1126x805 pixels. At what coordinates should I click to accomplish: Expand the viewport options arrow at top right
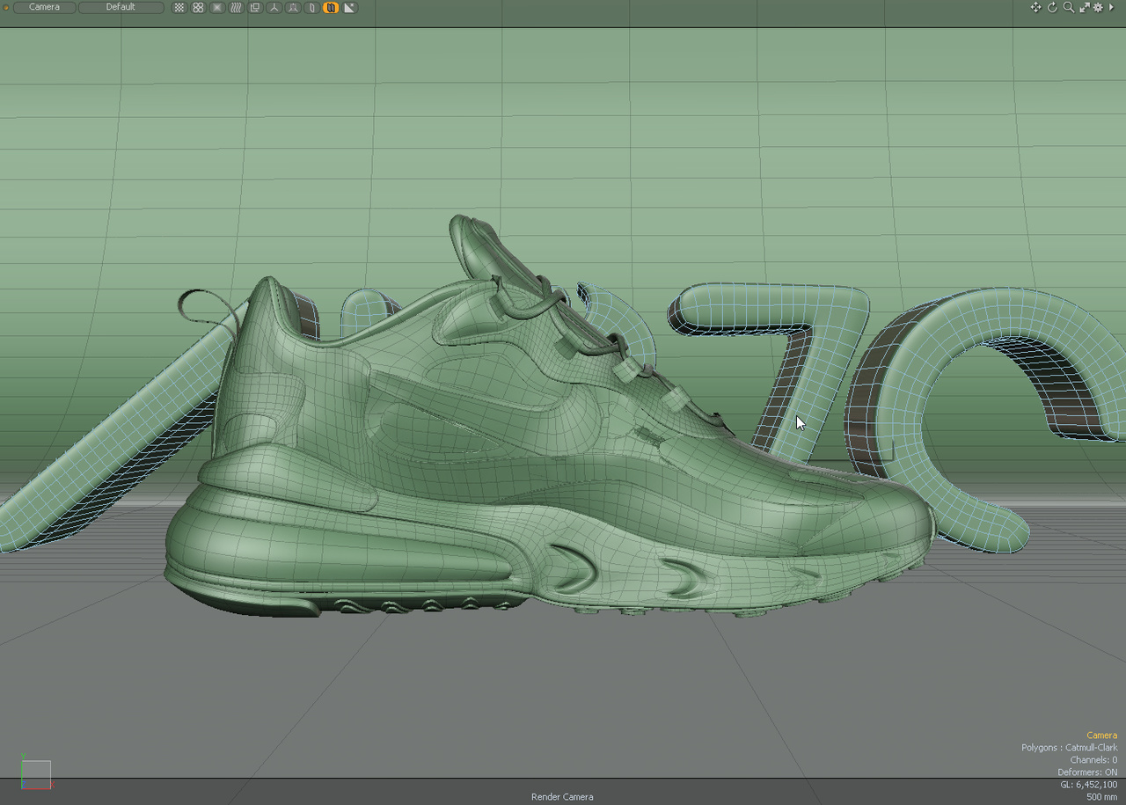[1111, 7]
